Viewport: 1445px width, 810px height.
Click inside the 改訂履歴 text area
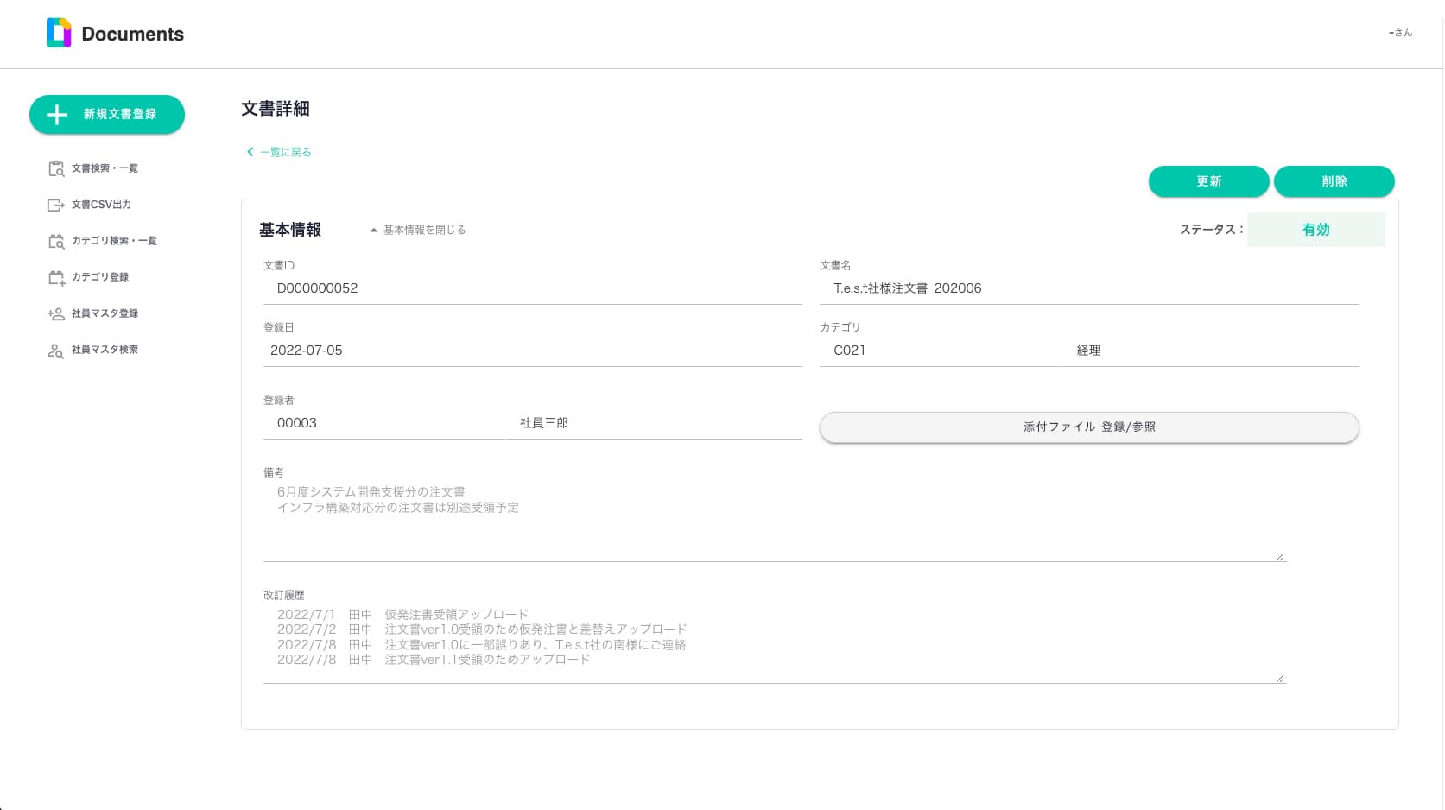coord(775,644)
